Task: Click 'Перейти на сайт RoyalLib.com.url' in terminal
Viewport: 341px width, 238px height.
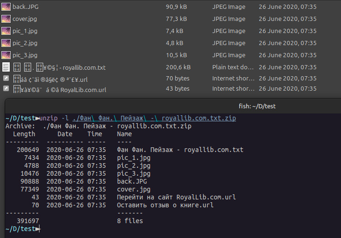Action: 176,197
